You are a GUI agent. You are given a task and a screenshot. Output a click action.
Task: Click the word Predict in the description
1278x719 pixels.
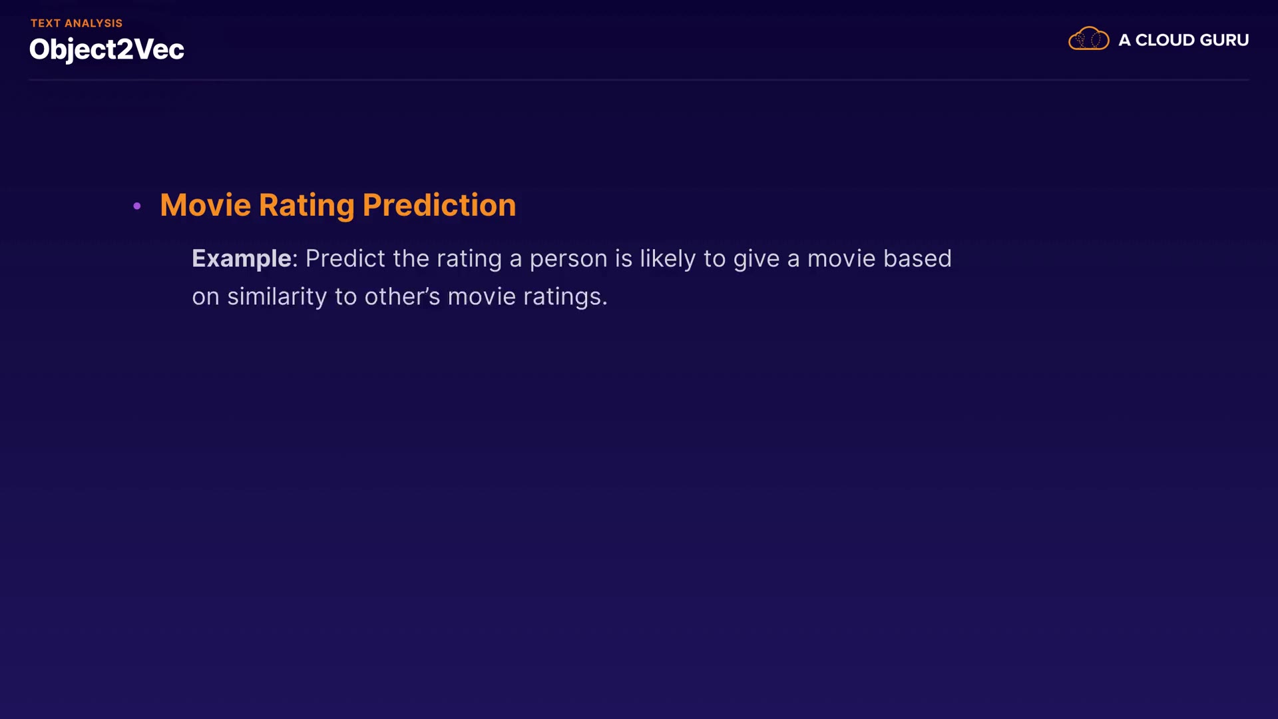click(x=345, y=258)
